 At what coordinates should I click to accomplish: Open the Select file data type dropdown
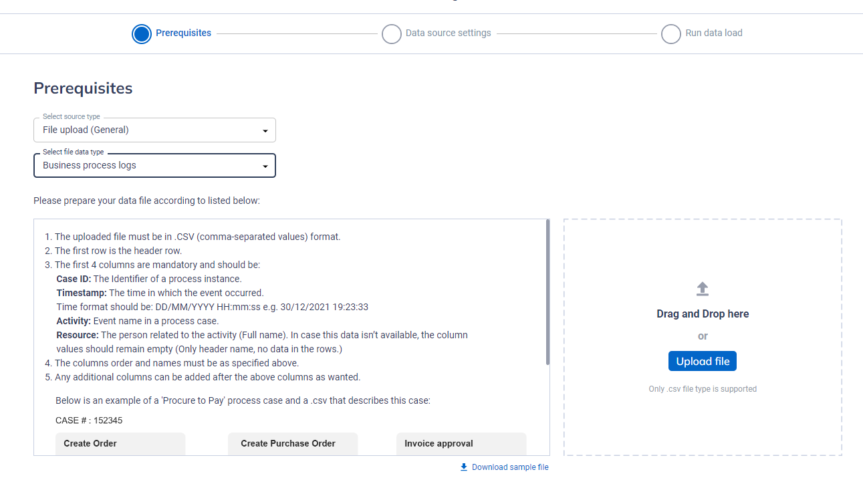coord(154,165)
